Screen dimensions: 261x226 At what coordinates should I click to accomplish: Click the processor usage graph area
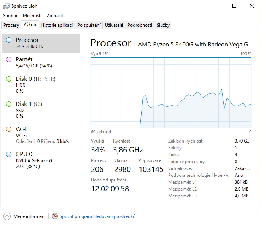[x=171, y=93]
